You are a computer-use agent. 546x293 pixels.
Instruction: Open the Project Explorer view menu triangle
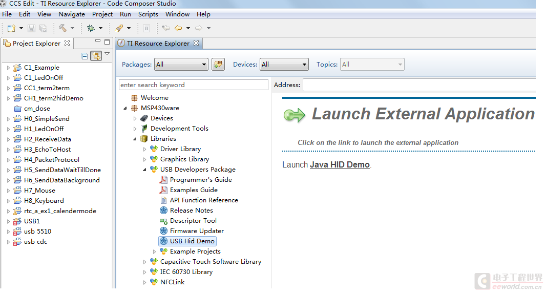click(x=107, y=54)
